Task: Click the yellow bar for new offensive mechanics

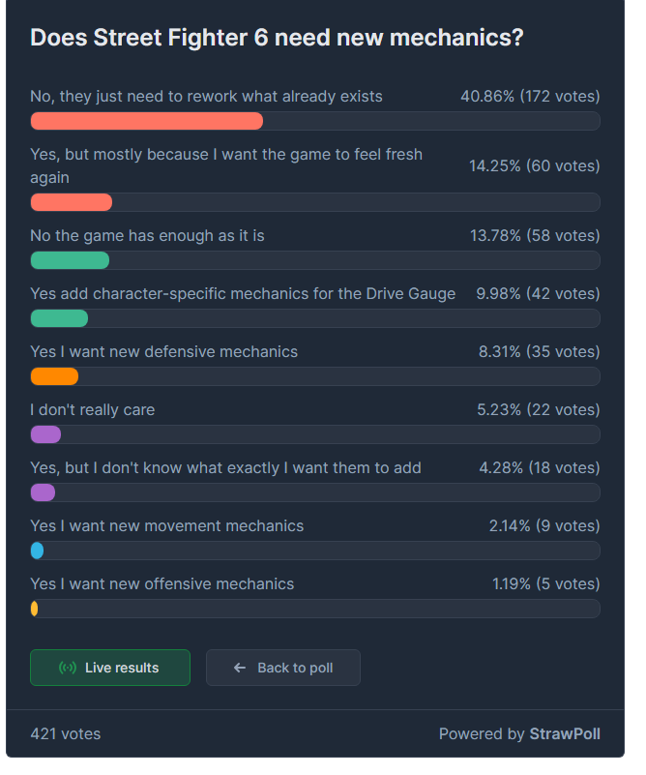Action: point(34,609)
